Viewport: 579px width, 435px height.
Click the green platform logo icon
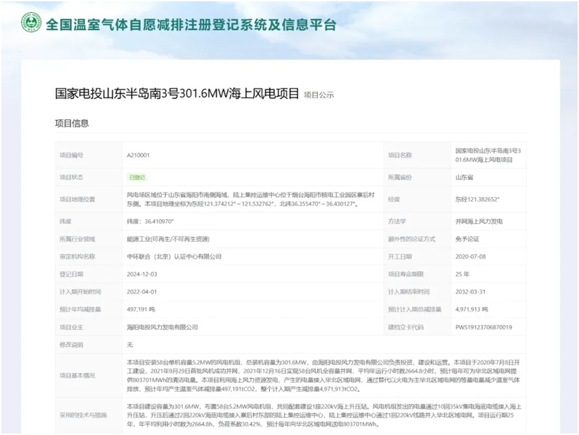(31, 23)
